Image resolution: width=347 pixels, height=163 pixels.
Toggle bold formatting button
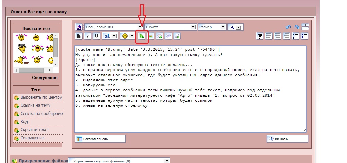coord(79,36)
